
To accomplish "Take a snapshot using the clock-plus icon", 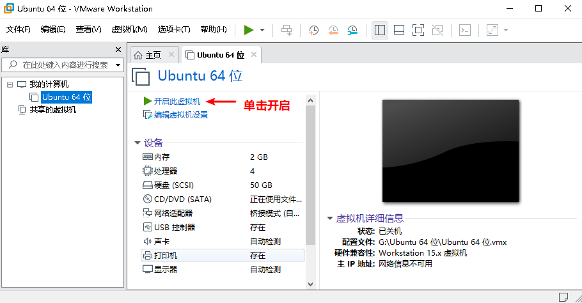I will pos(313,30).
